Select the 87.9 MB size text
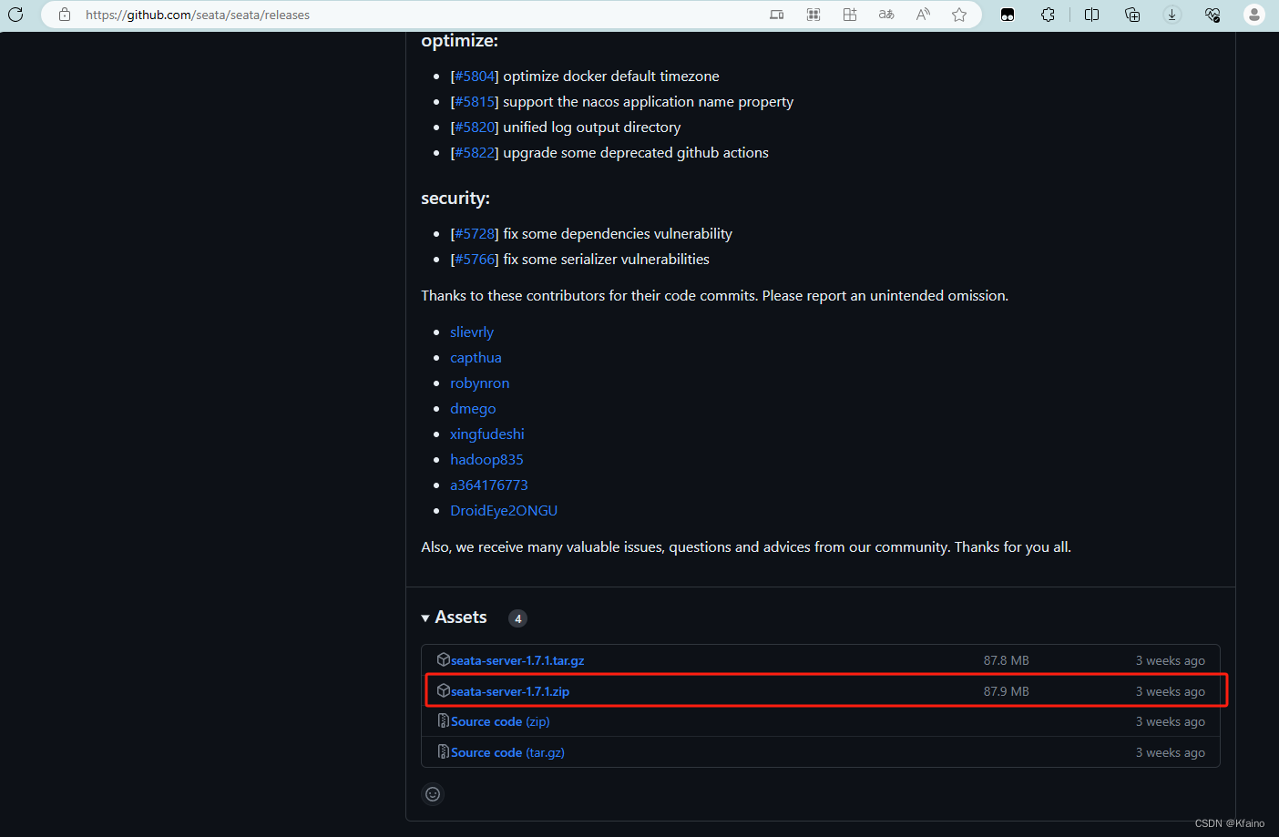The width and height of the screenshot is (1279, 837). point(1006,691)
